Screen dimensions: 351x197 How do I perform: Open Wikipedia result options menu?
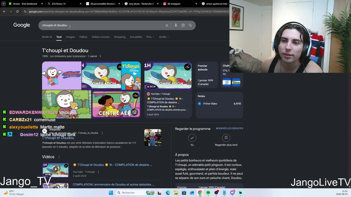click(102, 133)
